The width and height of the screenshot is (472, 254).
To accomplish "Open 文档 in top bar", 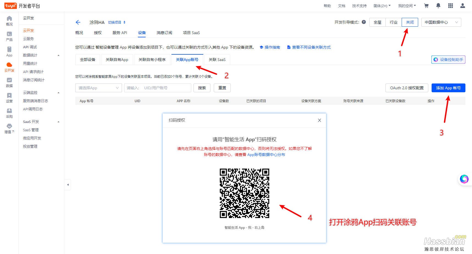I will 341,6.
